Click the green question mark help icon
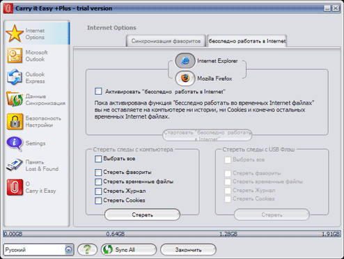344x259 pixels. (87, 249)
